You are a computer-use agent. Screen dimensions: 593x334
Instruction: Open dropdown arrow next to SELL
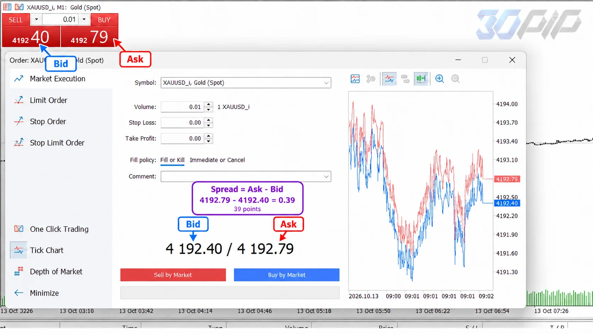tap(36, 20)
